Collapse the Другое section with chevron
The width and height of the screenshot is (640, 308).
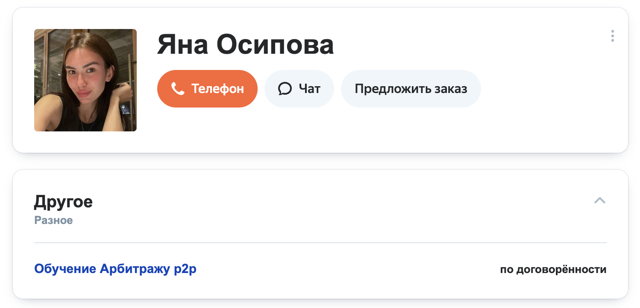pos(600,200)
